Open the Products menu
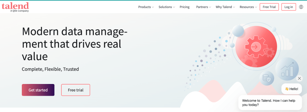Viewport: 307px width, 112px height. pos(145,7)
